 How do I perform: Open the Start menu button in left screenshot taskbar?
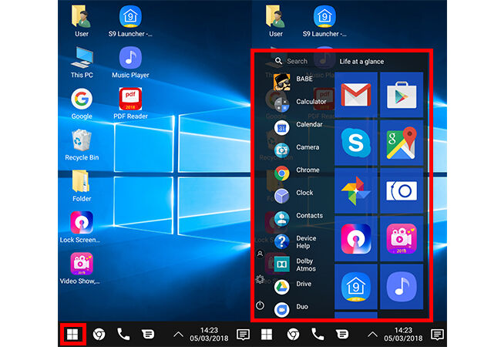pyautogui.click(x=72, y=334)
